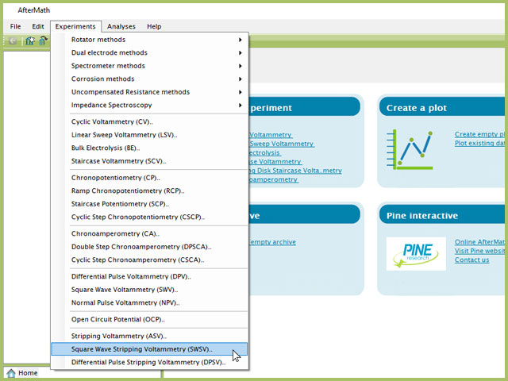Viewport: 508px width, 381px height.
Task: Click the Home icon in the bottom tab
Action: [11, 373]
